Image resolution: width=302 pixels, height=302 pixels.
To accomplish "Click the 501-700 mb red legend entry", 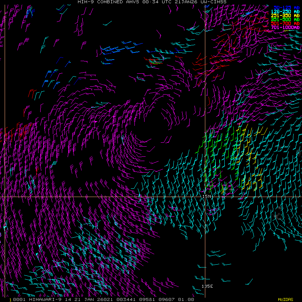I will [x=285, y=23].
